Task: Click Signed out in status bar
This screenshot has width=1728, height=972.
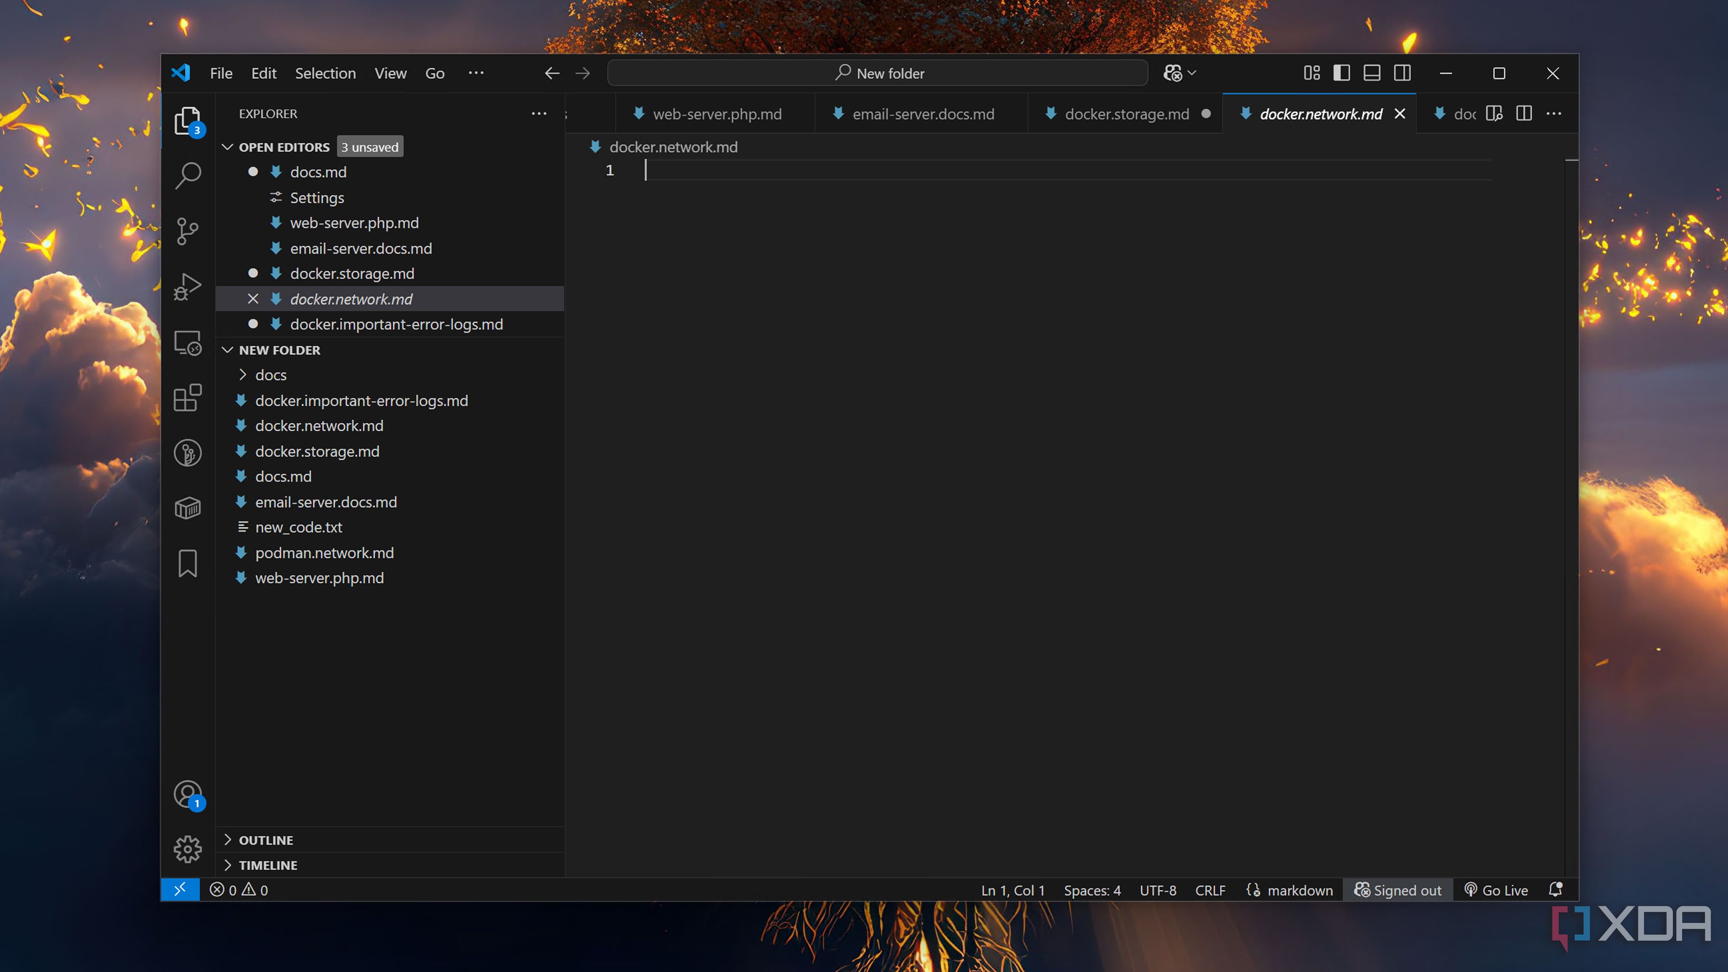Action: click(x=1398, y=890)
